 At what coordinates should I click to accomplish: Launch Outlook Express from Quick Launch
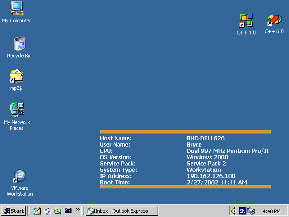47,211
